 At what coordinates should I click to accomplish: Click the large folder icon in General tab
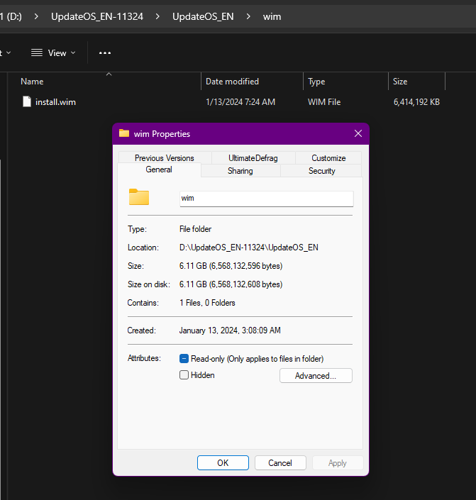point(139,196)
